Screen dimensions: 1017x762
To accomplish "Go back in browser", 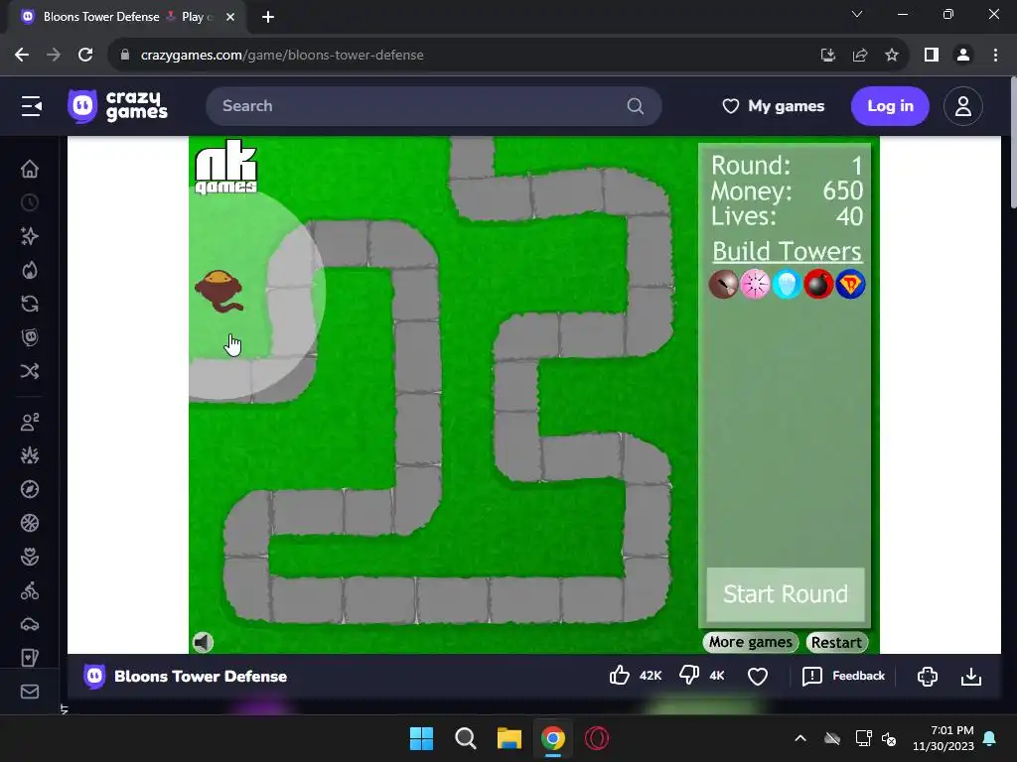I will pyautogui.click(x=22, y=56).
